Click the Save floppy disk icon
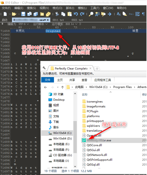The width and height of the screenshot is (147, 175). tap(23, 14)
